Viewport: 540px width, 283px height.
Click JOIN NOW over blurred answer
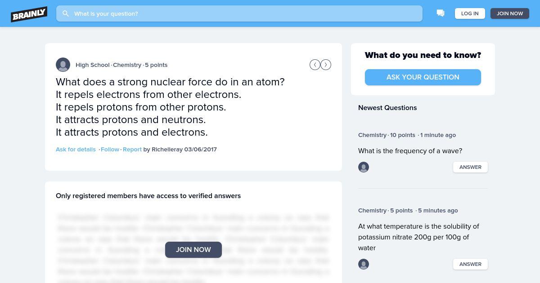(x=193, y=250)
